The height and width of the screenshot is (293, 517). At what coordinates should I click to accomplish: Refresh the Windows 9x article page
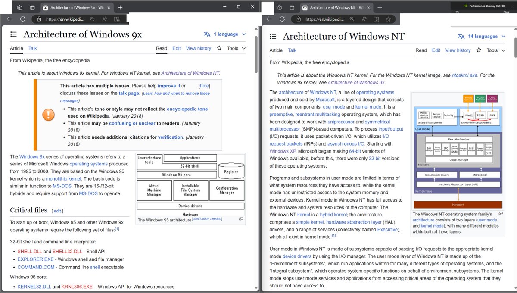[22, 19]
